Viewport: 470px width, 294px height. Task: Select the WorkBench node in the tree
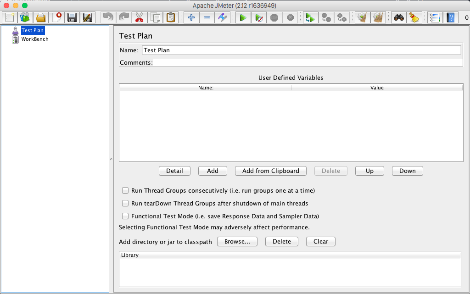(x=35, y=39)
